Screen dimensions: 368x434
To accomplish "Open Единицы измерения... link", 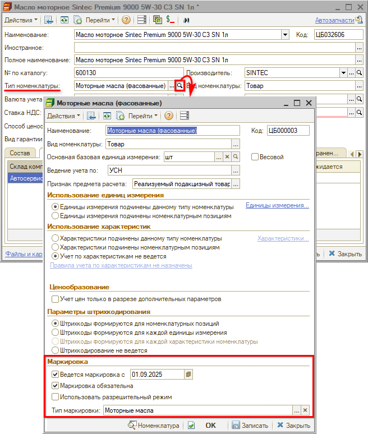I will [277, 206].
